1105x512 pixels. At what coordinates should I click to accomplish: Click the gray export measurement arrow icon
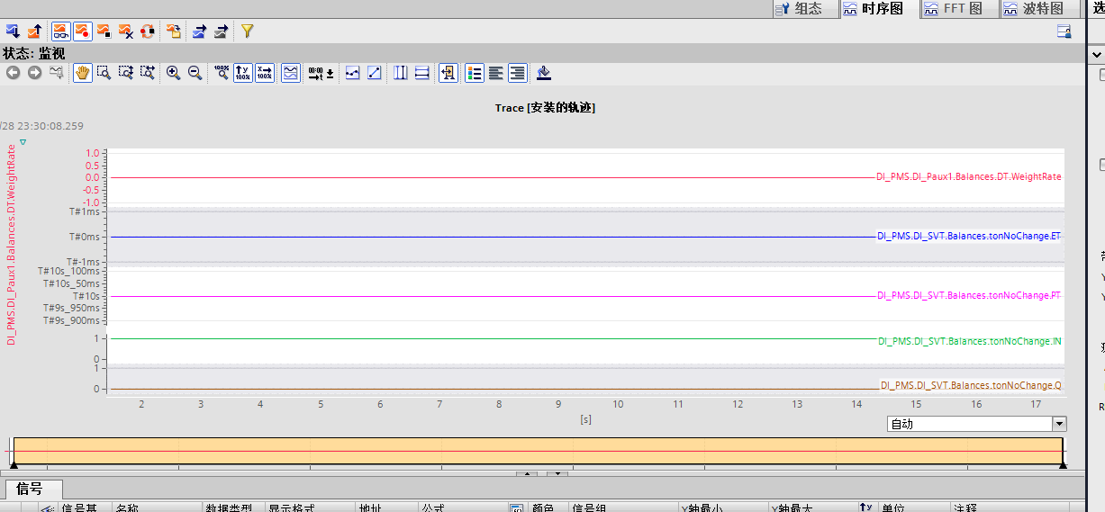click(x=220, y=31)
